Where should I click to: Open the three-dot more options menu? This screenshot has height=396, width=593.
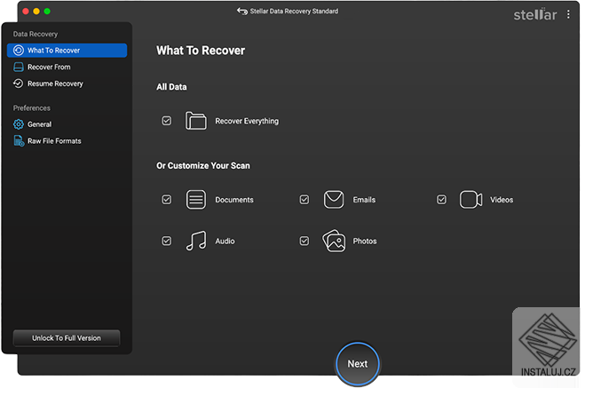pos(568,14)
